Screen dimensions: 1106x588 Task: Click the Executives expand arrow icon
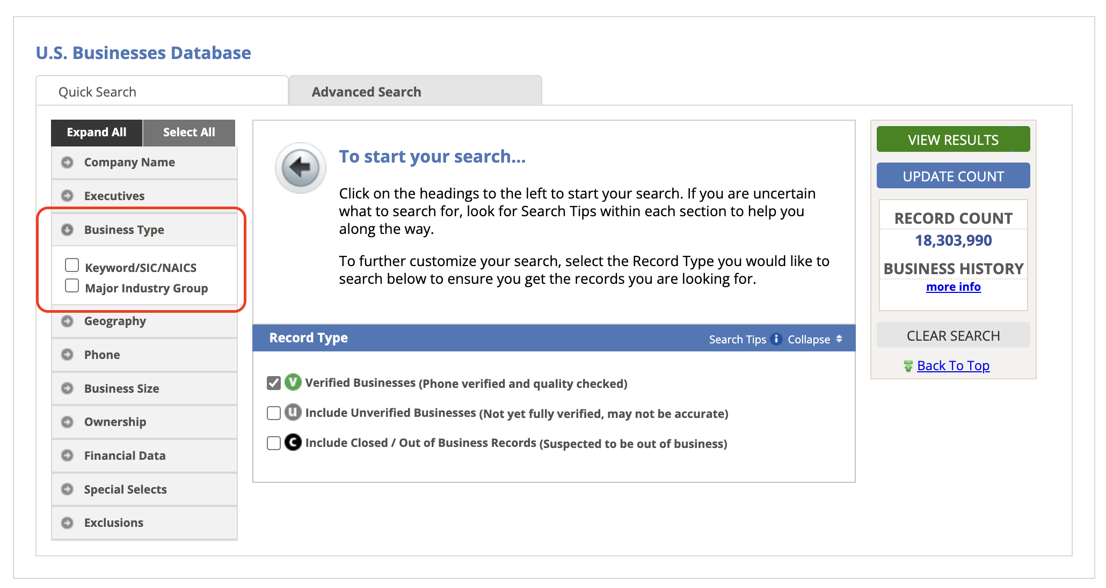[x=67, y=196]
